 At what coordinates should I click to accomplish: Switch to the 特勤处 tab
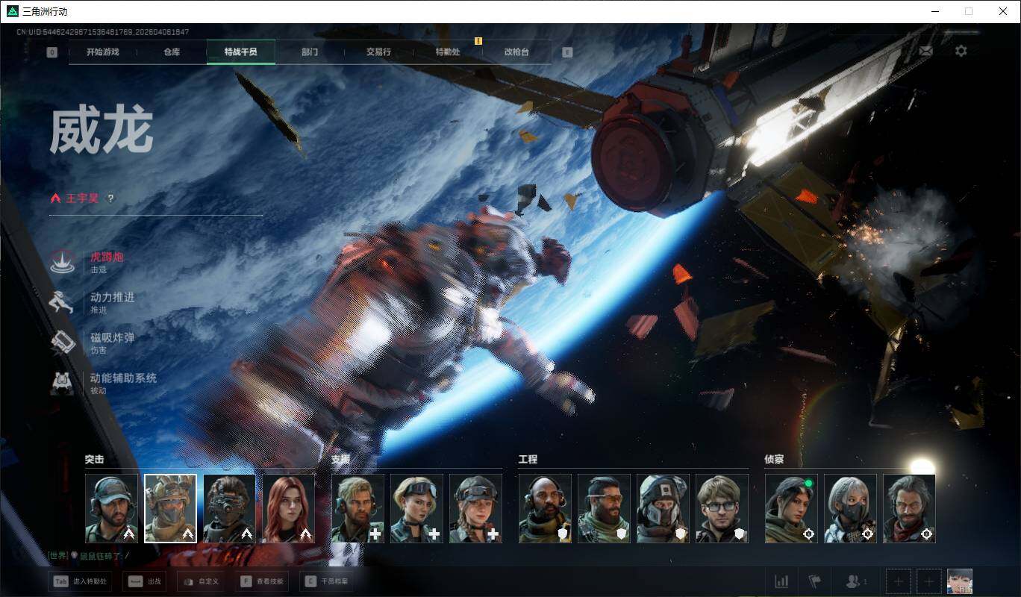pyautogui.click(x=448, y=52)
